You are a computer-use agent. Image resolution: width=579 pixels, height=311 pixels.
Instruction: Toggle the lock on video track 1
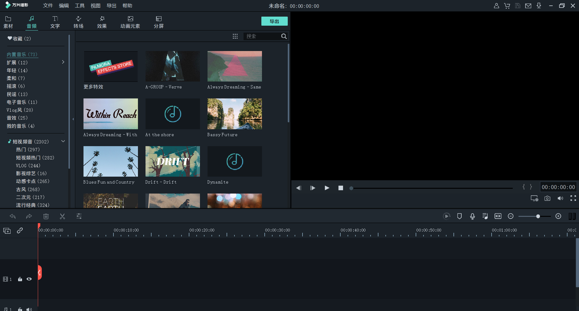pos(20,279)
